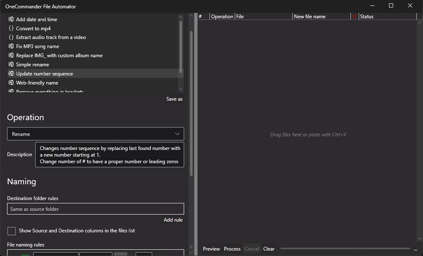The image size is (423, 256).
Task: Click the rename icon beside Add date and time
Action: pyautogui.click(x=11, y=19)
